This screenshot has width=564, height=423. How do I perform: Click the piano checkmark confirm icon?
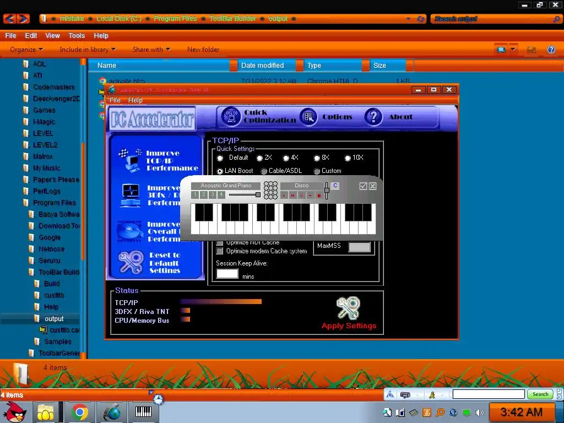(x=363, y=186)
